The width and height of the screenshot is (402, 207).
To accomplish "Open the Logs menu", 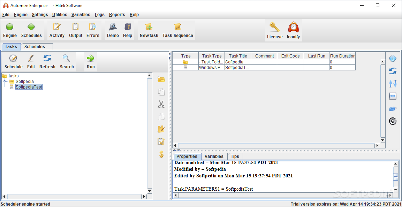I will (100, 15).
